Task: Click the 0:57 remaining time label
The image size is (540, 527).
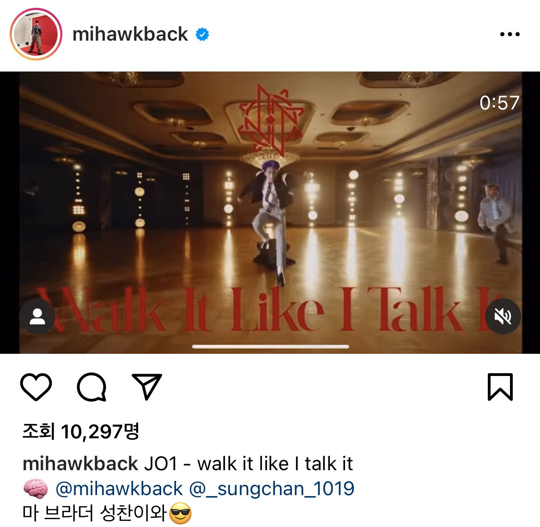Action: (x=499, y=103)
